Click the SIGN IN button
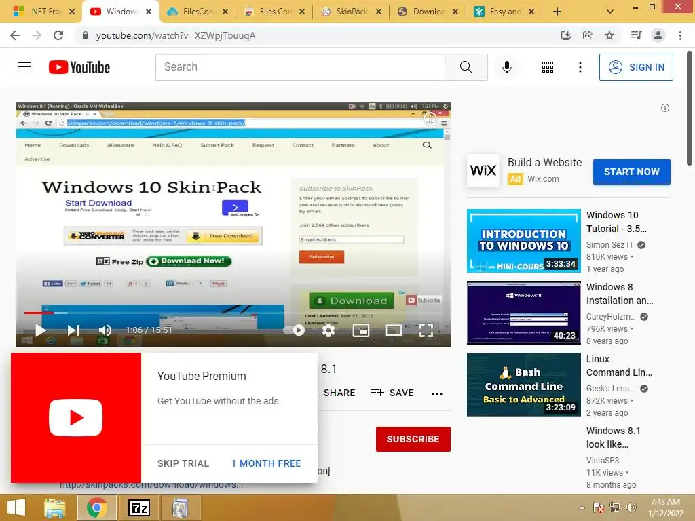The width and height of the screenshot is (695, 521). tap(636, 67)
